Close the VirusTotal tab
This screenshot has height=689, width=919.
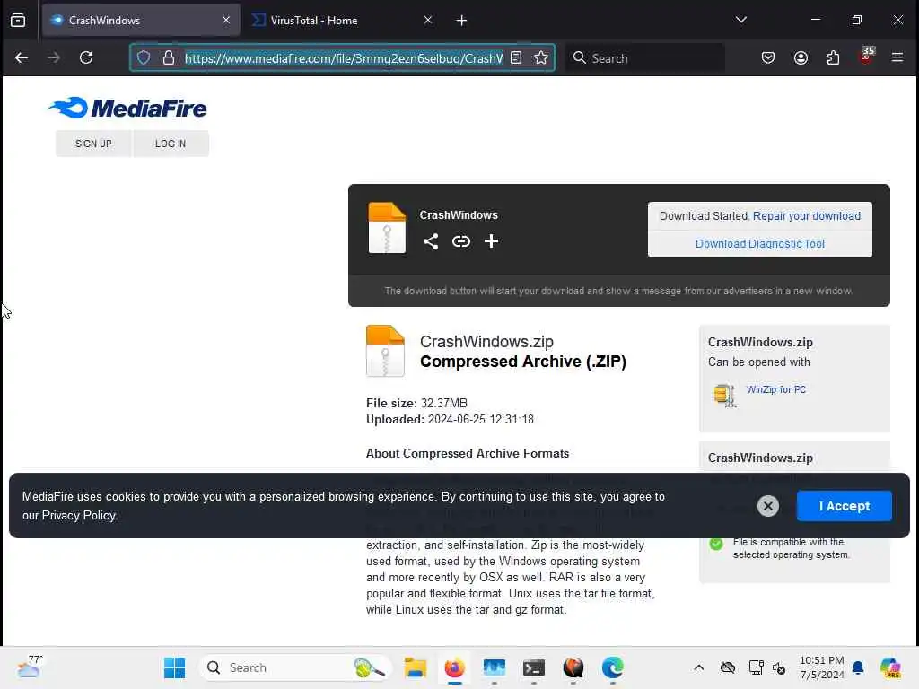(428, 20)
